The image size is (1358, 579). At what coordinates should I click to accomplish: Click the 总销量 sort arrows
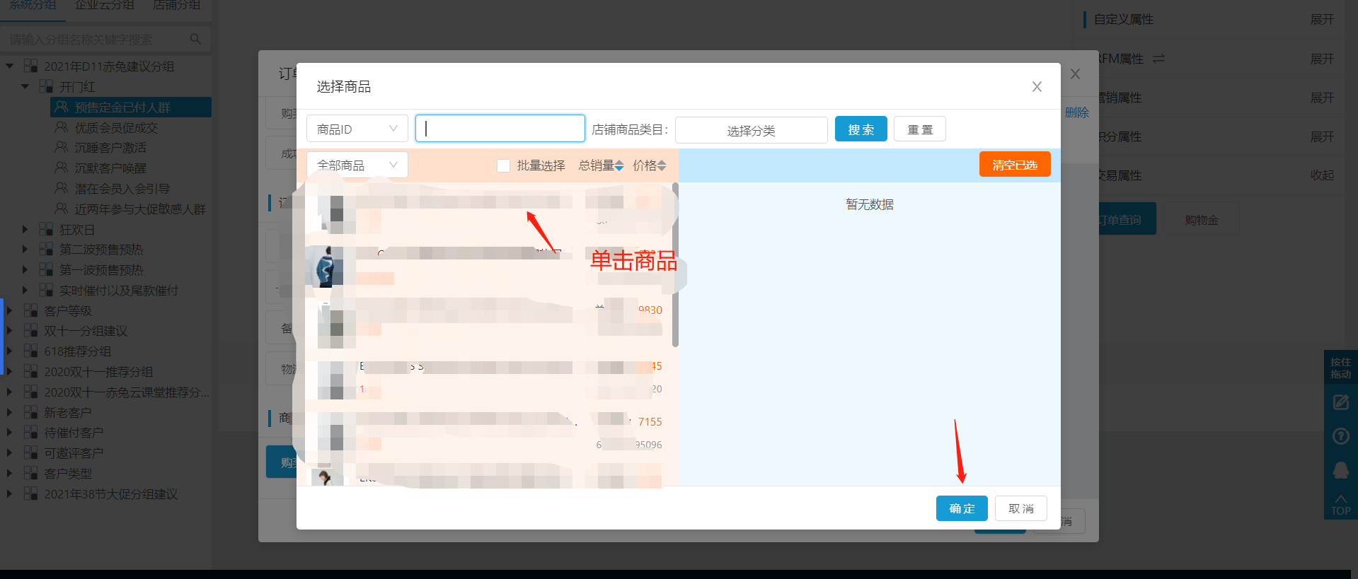point(619,165)
